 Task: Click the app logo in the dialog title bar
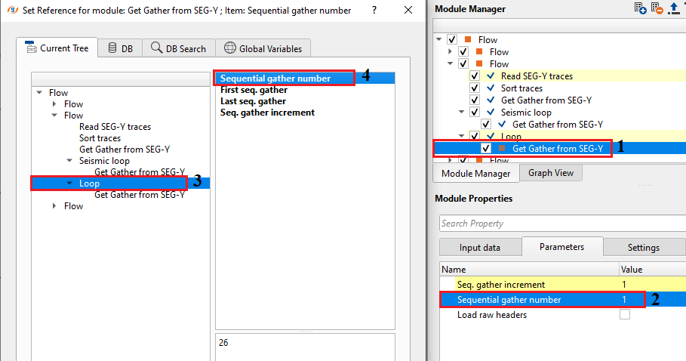pos(13,10)
